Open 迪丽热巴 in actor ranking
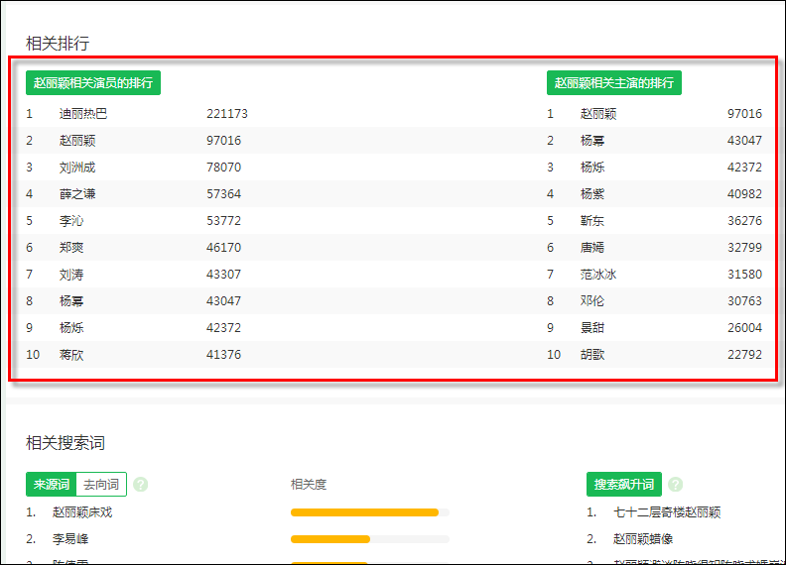 point(83,114)
